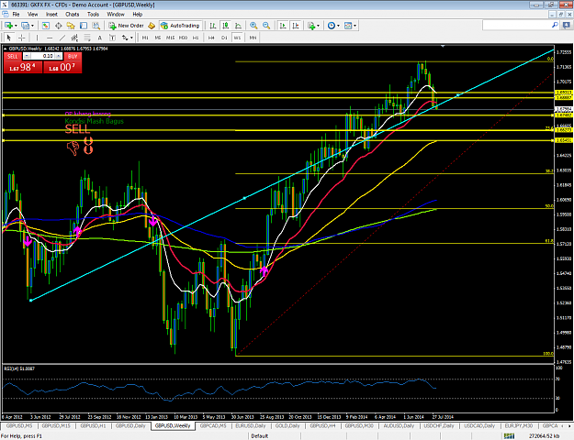Open the Periods clock icon
Image resolution: width=574 pixels, height=440 pixels.
tap(332, 26)
